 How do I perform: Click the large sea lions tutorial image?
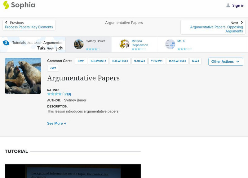coord(23,76)
